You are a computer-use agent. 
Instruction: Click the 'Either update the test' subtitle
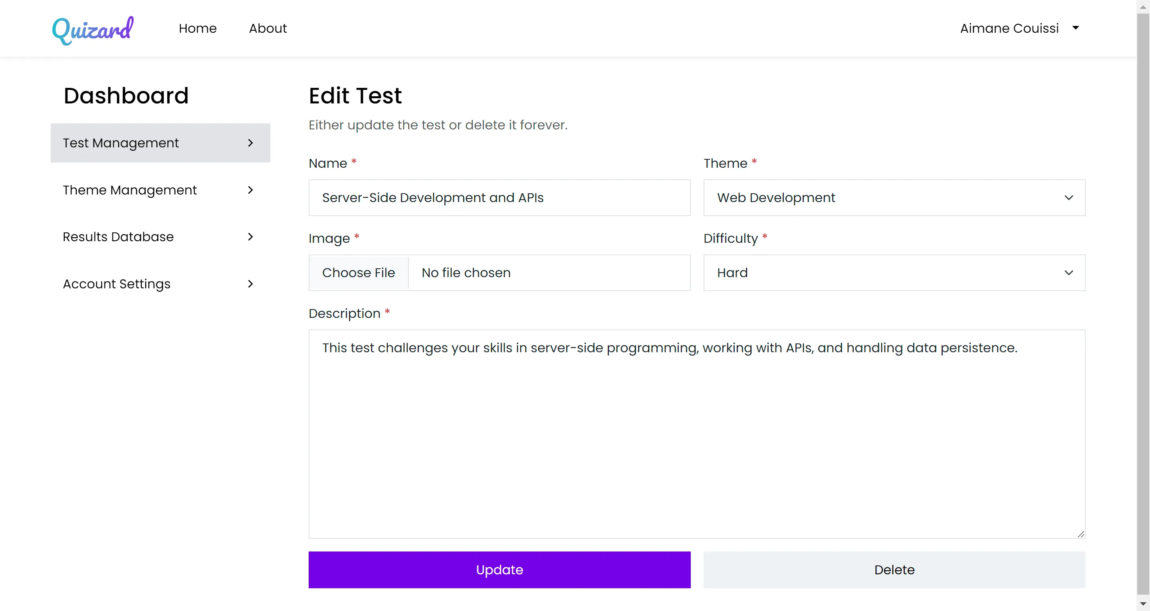[438, 125]
